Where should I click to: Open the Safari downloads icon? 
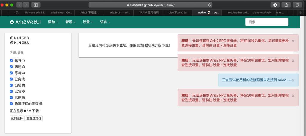tap(275, 5)
